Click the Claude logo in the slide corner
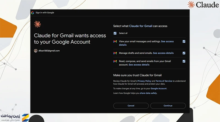 click(x=203, y=5)
